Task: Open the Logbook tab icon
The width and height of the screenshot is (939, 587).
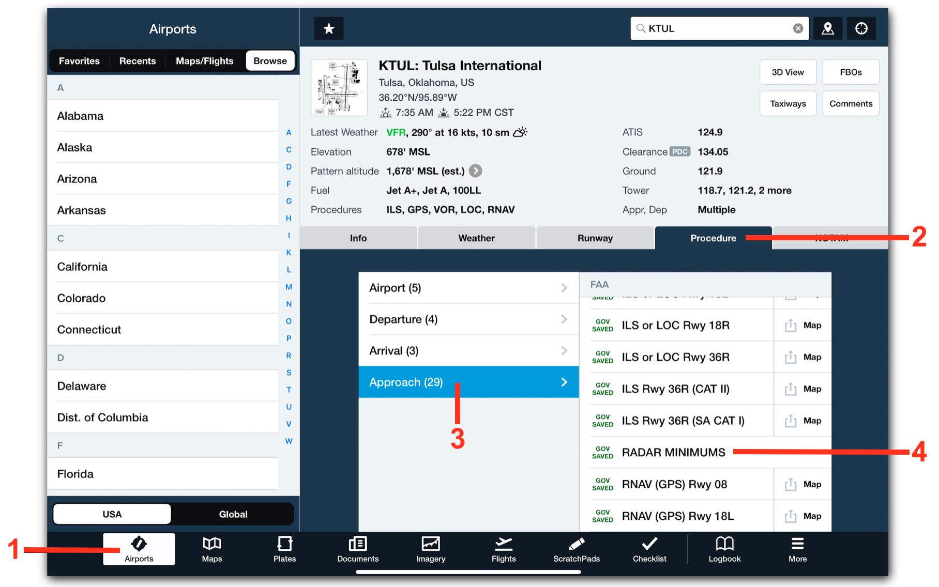Action: (724, 549)
